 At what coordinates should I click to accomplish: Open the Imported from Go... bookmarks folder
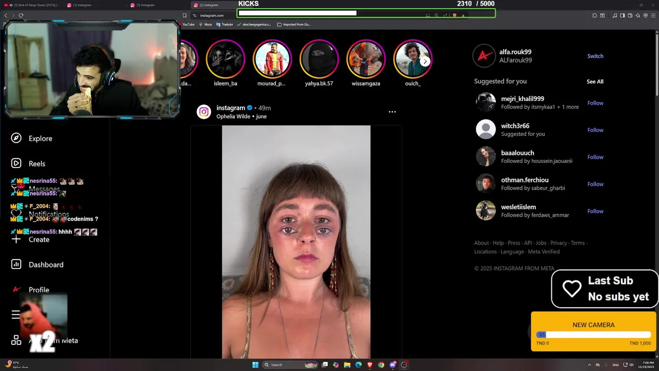294,24
